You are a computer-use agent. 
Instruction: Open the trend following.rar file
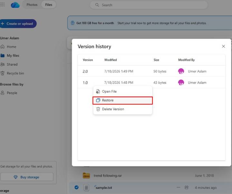coord(108,176)
